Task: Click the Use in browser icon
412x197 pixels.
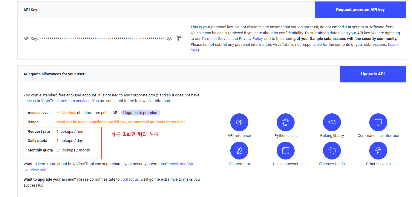Action: 286,151
